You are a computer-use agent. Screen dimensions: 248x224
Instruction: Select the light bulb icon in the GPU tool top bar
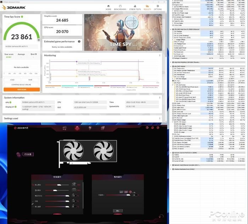(x=90, y=128)
